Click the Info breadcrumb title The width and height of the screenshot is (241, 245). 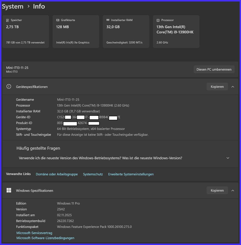tap(39, 6)
